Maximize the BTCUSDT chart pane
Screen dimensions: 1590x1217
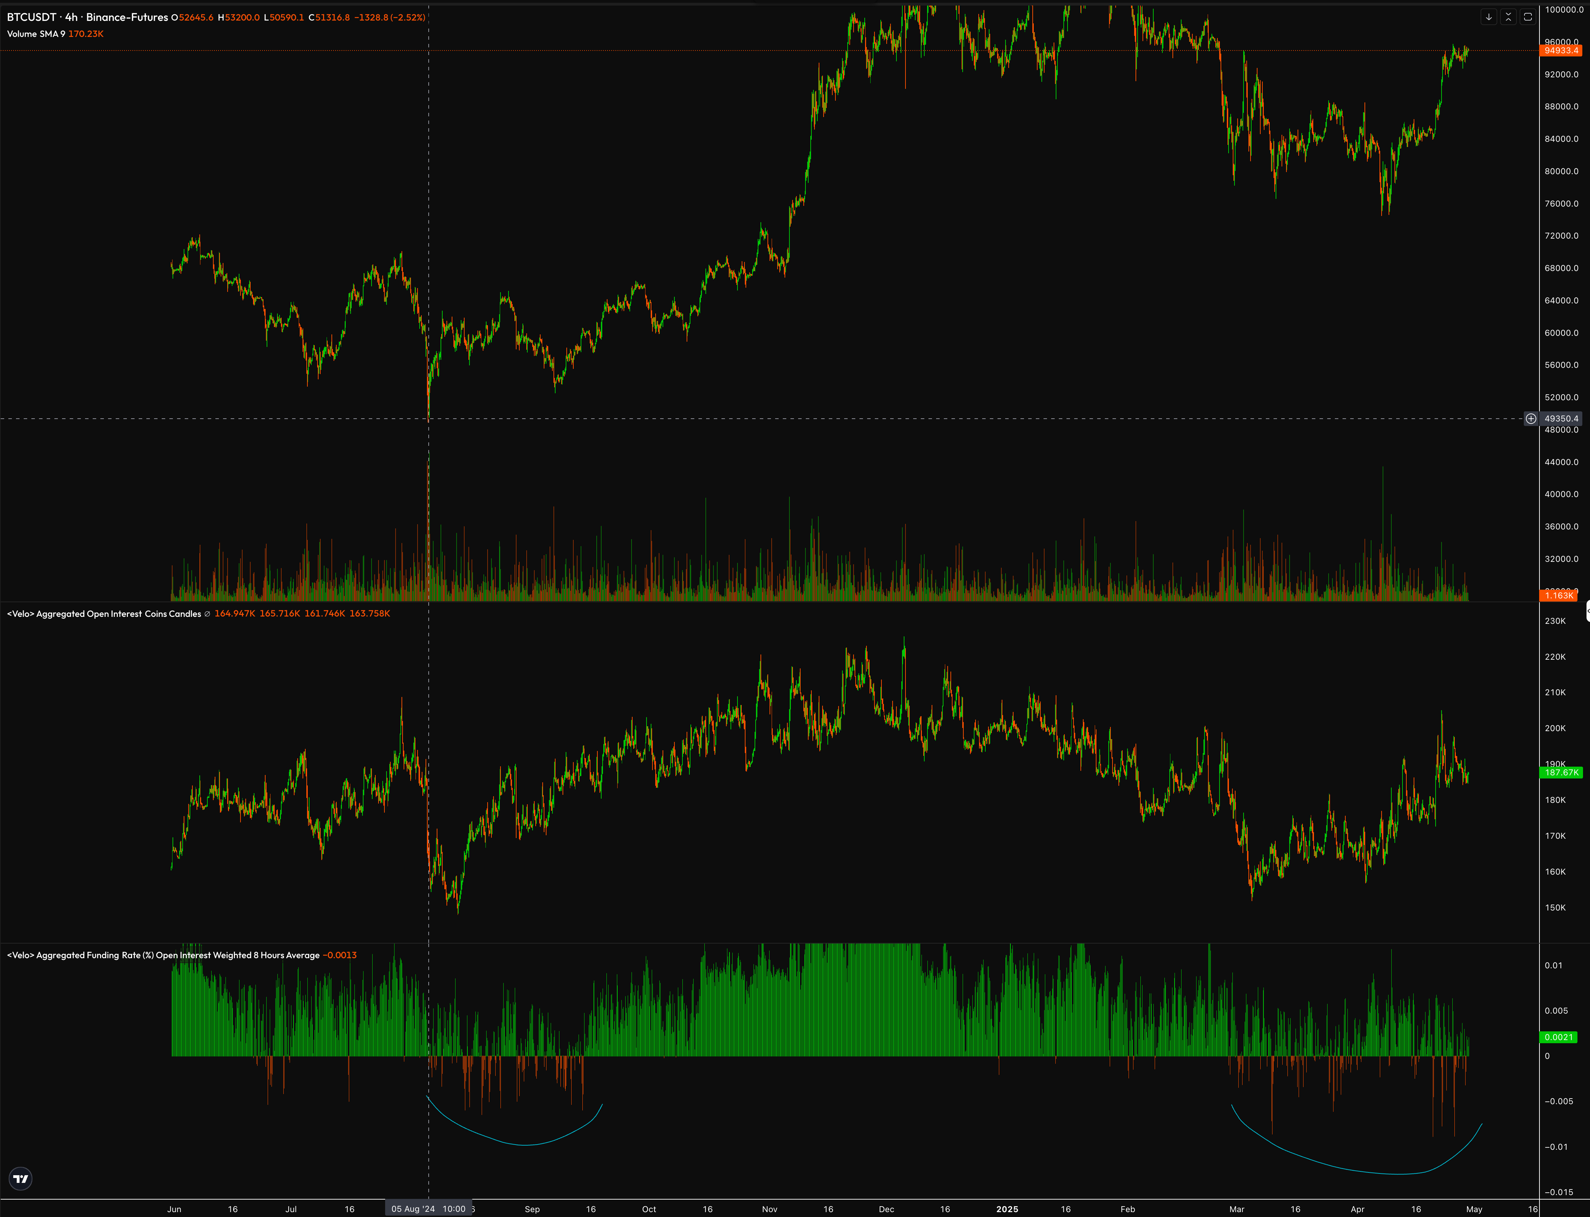coord(1528,17)
